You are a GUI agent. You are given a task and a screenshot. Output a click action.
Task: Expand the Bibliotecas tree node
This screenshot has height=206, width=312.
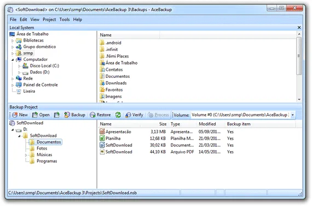click(13, 41)
